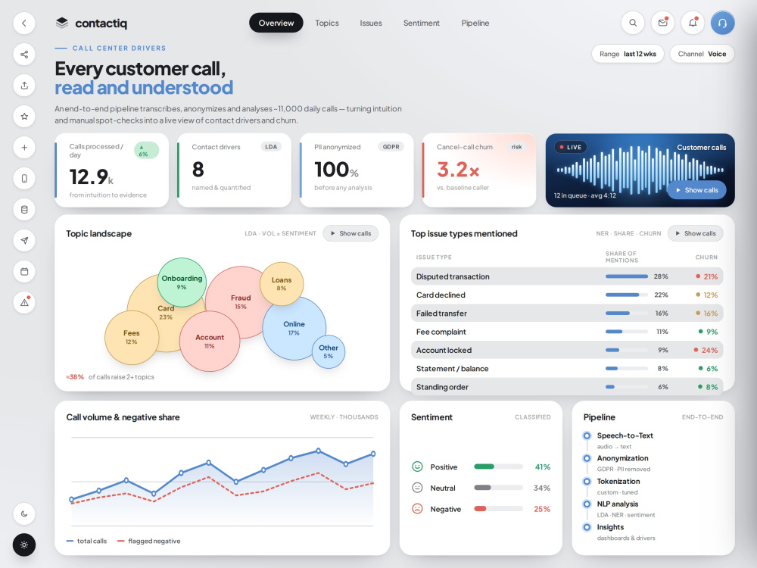Image resolution: width=757 pixels, height=568 pixels.
Task: Click the neutral face sentiment icon
Action: coord(417,488)
